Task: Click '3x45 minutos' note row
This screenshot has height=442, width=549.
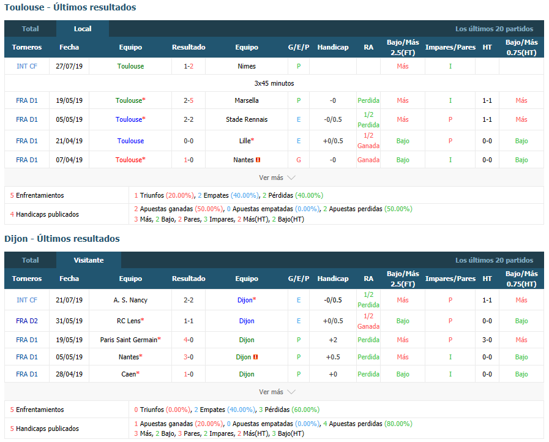Action: click(x=274, y=83)
